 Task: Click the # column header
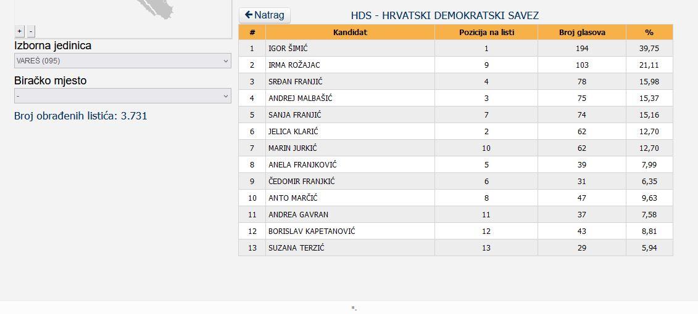pos(252,32)
